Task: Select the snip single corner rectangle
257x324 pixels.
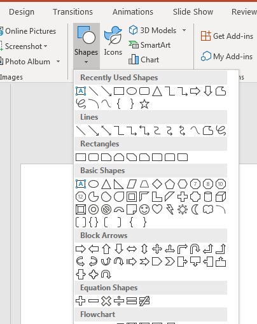Action: [x=106, y=157]
